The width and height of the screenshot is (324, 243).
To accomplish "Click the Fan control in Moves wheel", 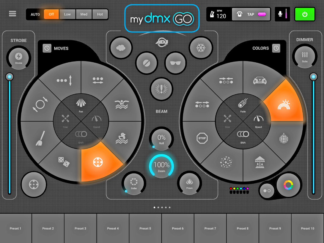I will point(81,105).
